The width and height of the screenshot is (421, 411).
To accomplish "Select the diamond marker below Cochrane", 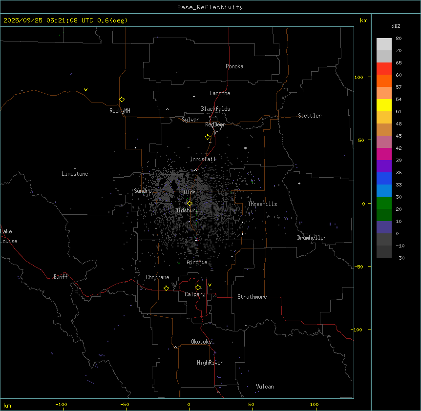I will pos(166,288).
